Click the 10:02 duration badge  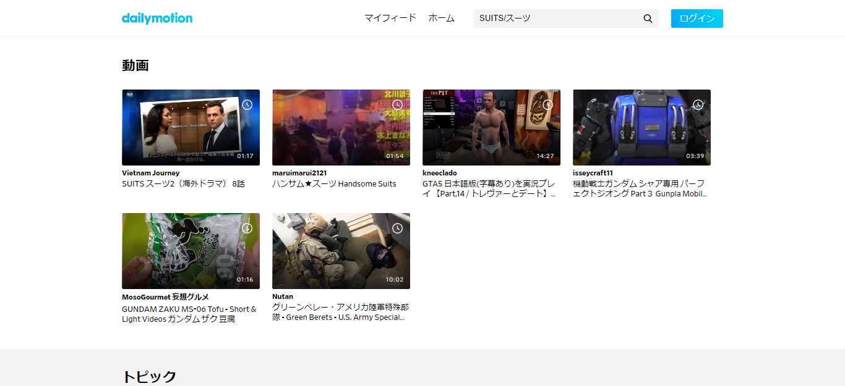(x=395, y=280)
